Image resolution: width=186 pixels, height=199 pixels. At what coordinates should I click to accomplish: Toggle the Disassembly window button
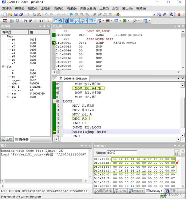tap(61, 21)
